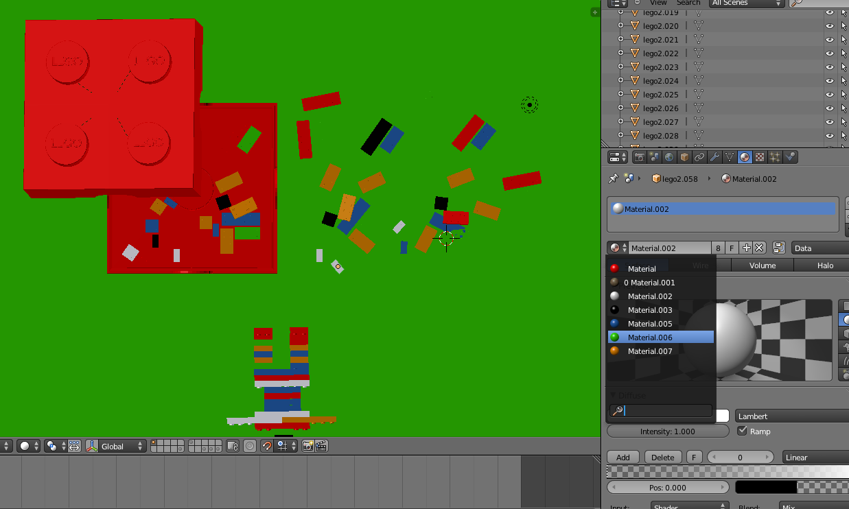Open the outliner View menu
The image size is (849, 509).
[658, 3]
